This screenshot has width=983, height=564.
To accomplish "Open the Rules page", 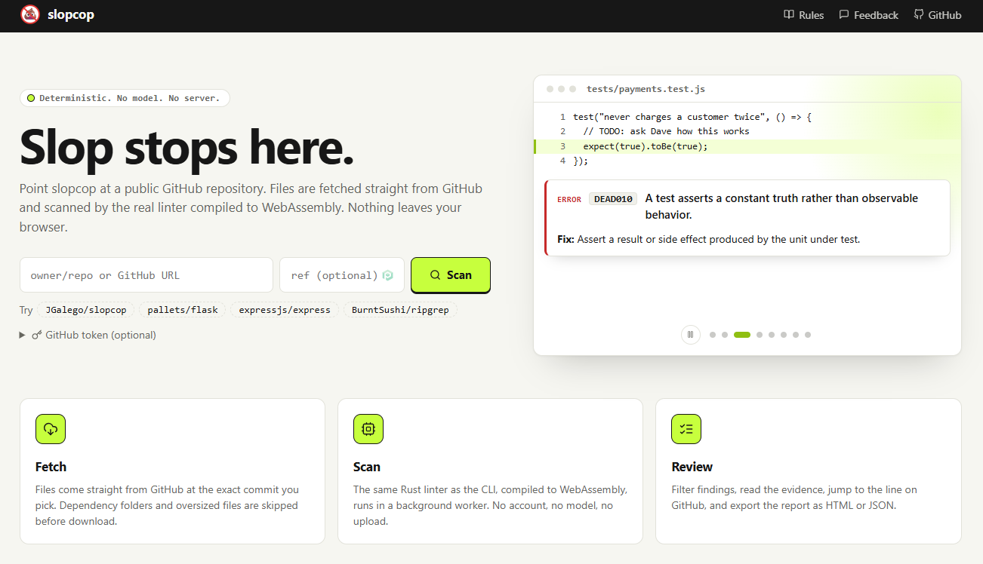I will (x=803, y=15).
